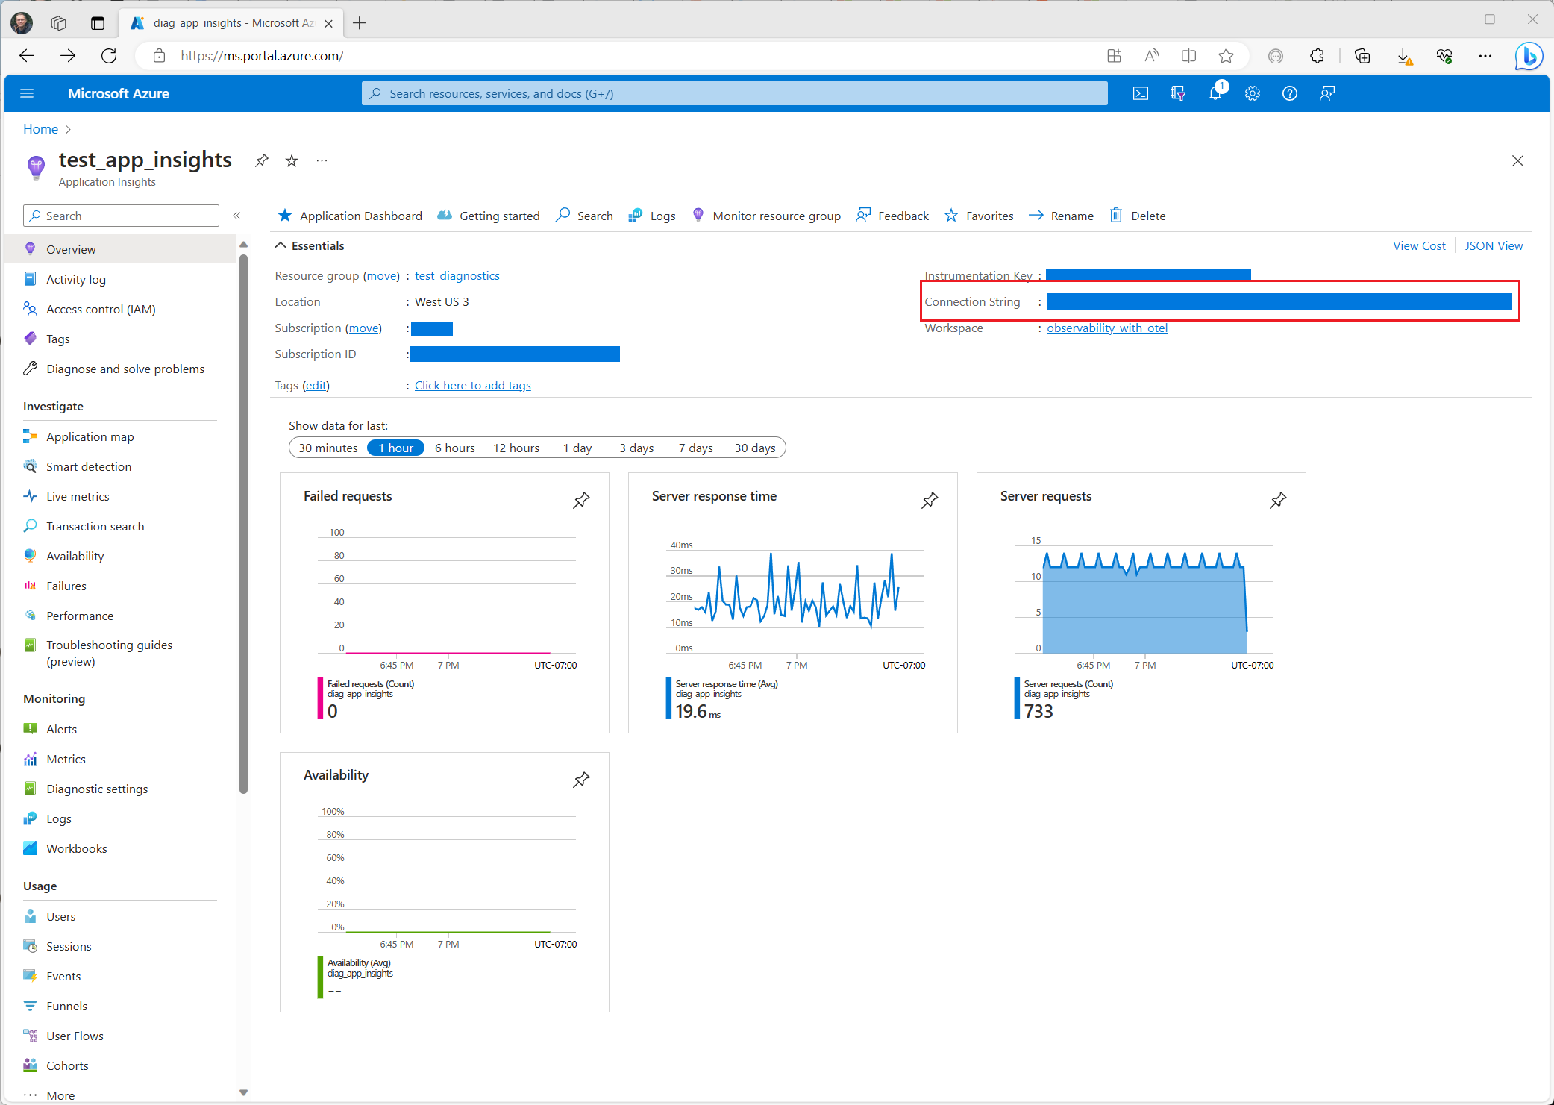Viewport: 1554px width, 1105px height.
Task: Open the notifications bell
Action: 1215,93
